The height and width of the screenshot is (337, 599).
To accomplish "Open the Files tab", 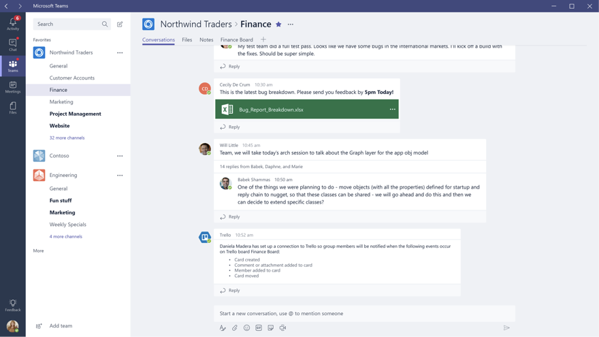I will point(187,39).
